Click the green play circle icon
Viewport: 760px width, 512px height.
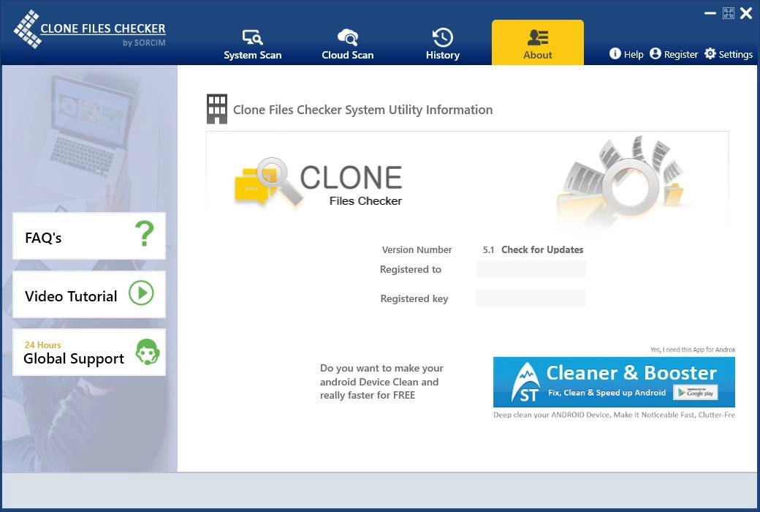coord(141,293)
